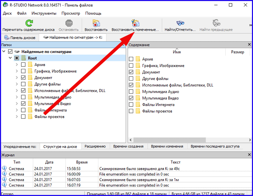
Task: Click the disk icon beside Найденные по сигнатурам tree root
Action: (x=17, y=52)
